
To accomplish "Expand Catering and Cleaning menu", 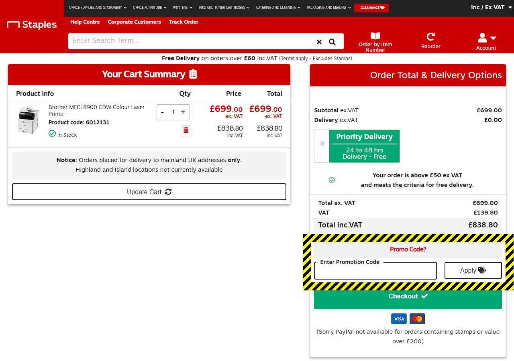I will 278,8.
